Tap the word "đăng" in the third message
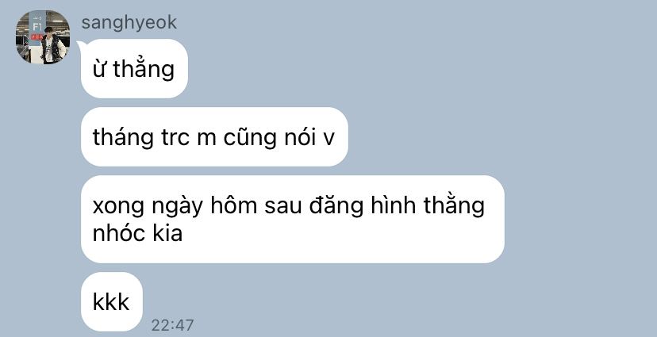This screenshot has height=337, width=657. click(336, 205)
